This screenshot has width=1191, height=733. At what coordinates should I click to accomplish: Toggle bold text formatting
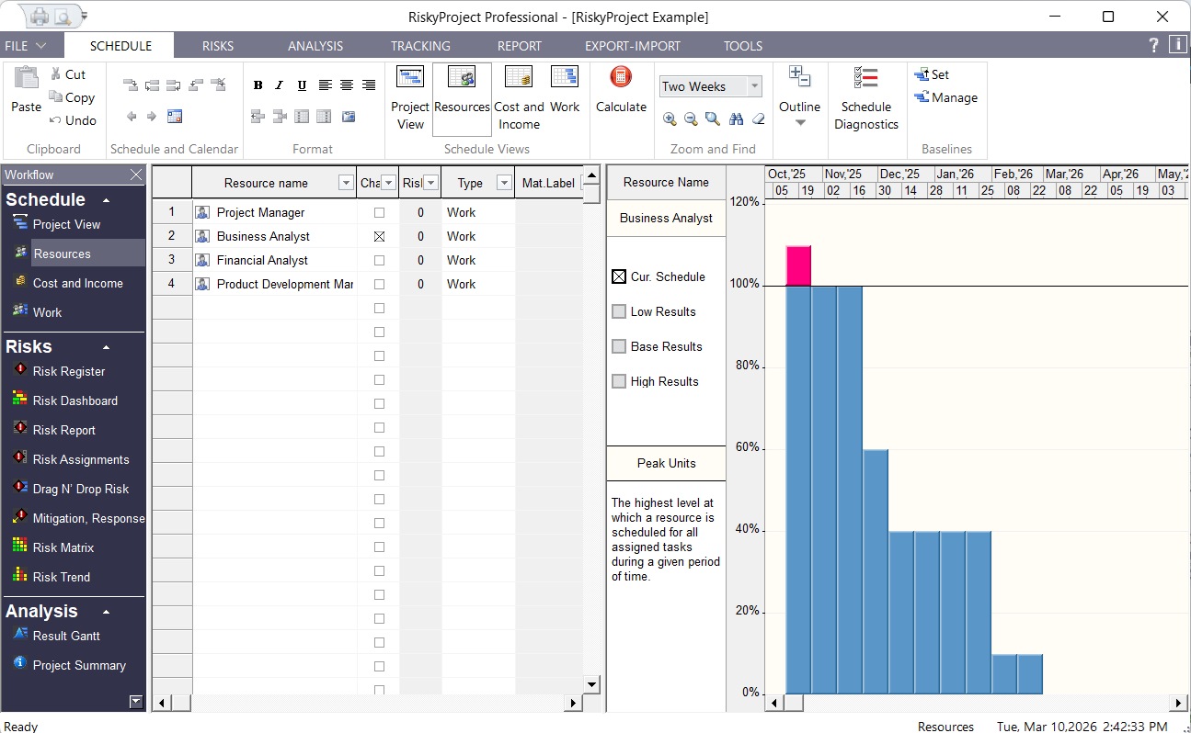tap(258, 85)
